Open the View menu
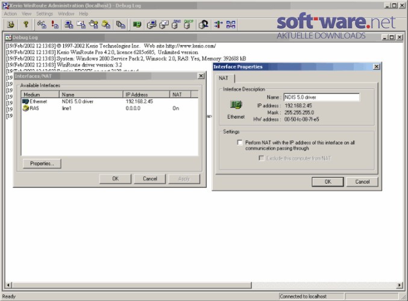The width and height of the screenshot is (408, 301). [x=27, y=14]
